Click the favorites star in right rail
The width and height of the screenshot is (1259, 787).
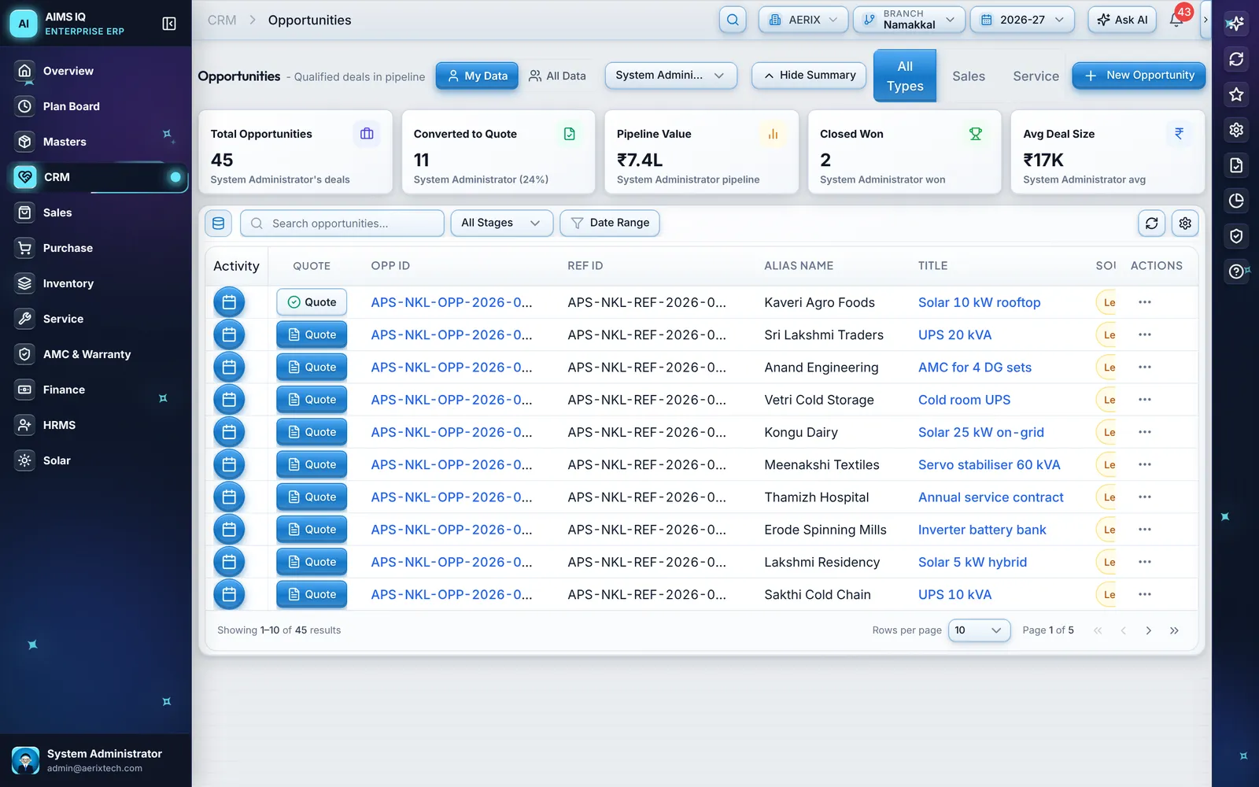click(1236, 94)
